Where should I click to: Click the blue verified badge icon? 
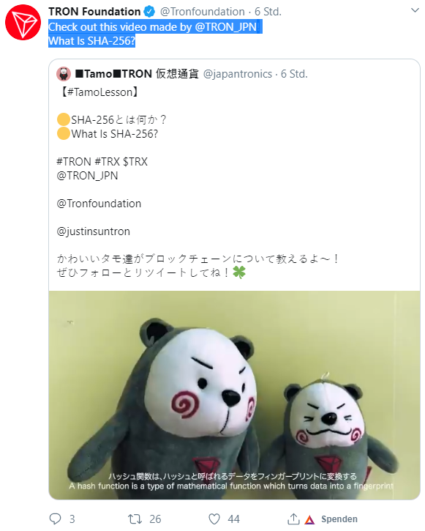[149, 12]
